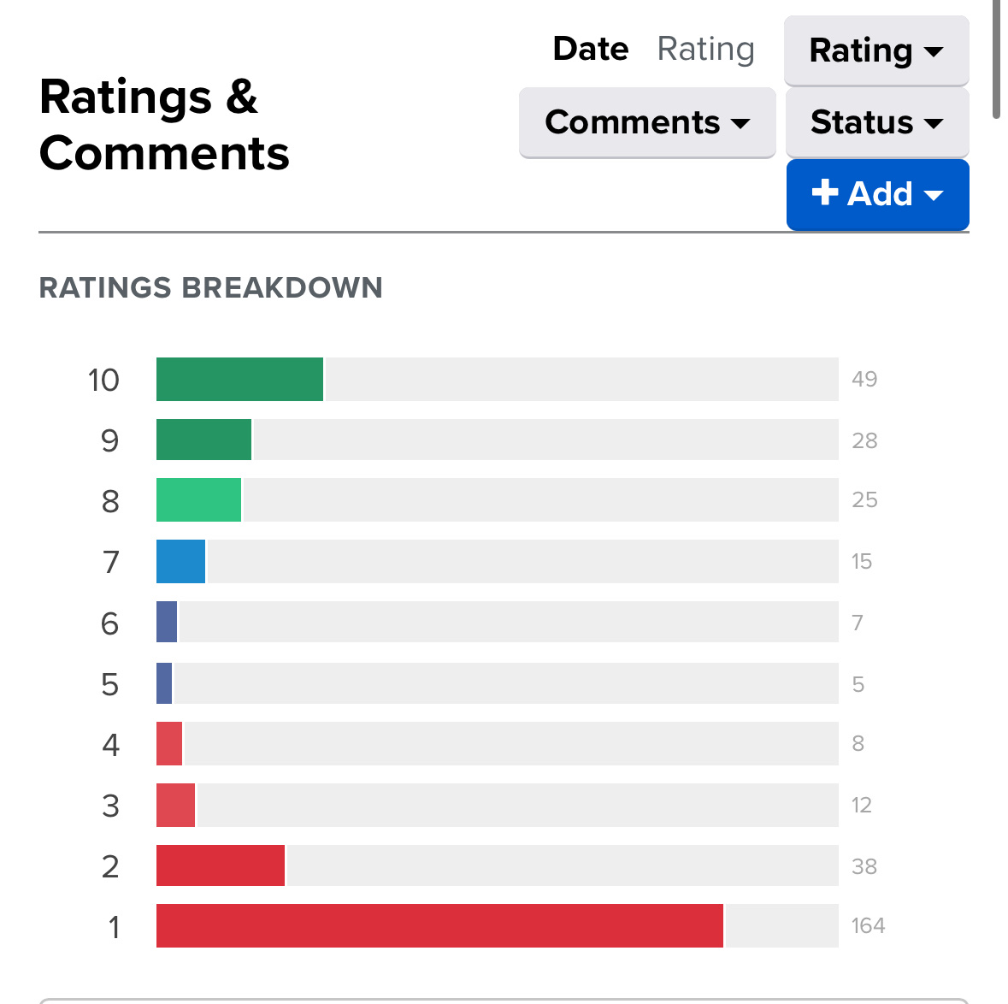Click the rating 5 bar segment
Viewport: 1008px width, 1004px height.
click(x=164, y=684)
